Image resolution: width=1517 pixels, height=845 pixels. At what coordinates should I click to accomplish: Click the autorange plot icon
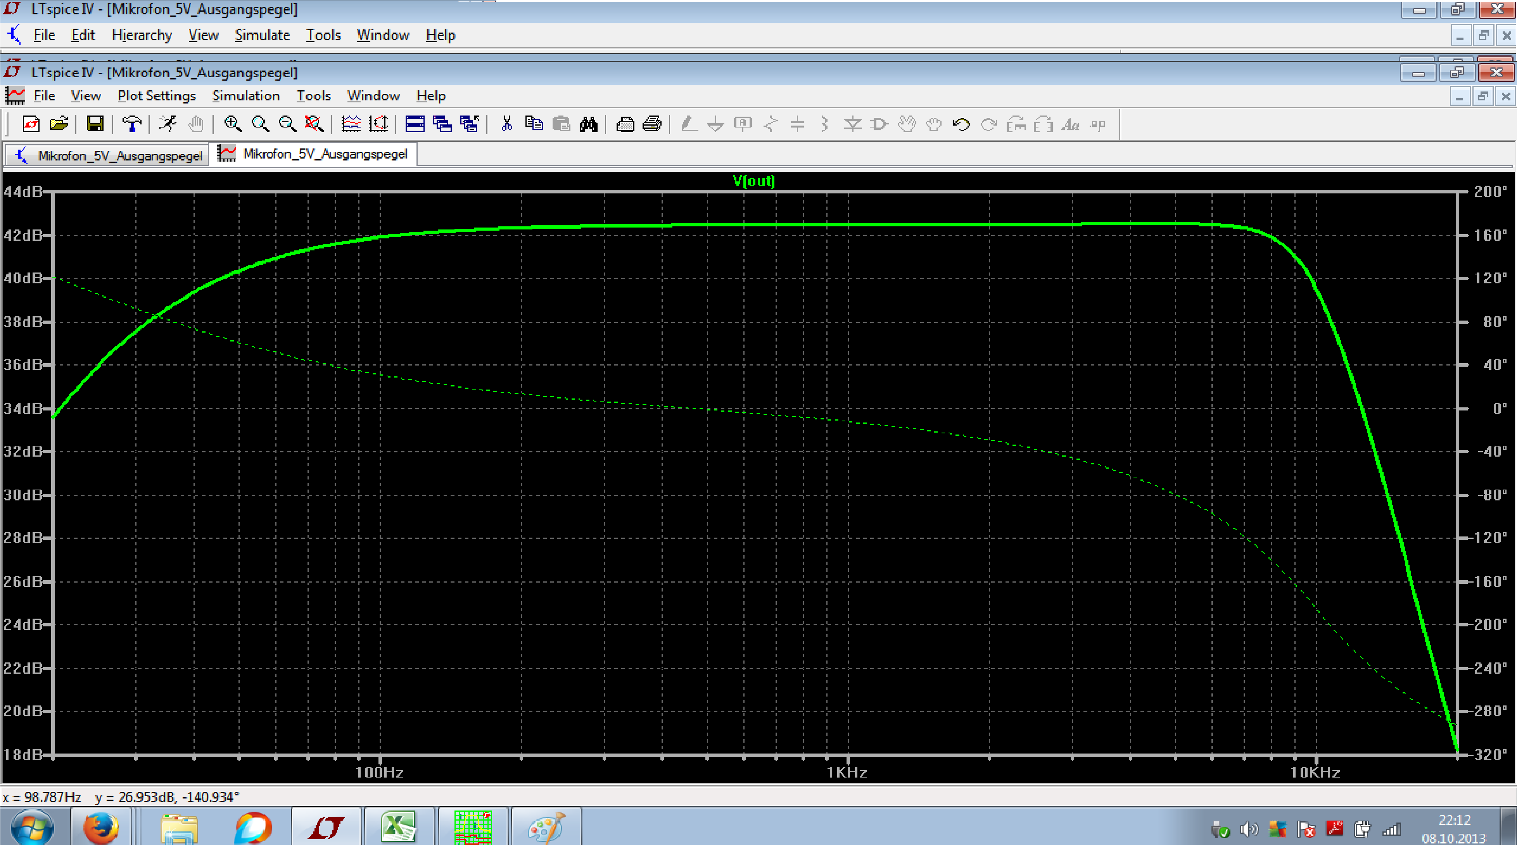(351, 124)
